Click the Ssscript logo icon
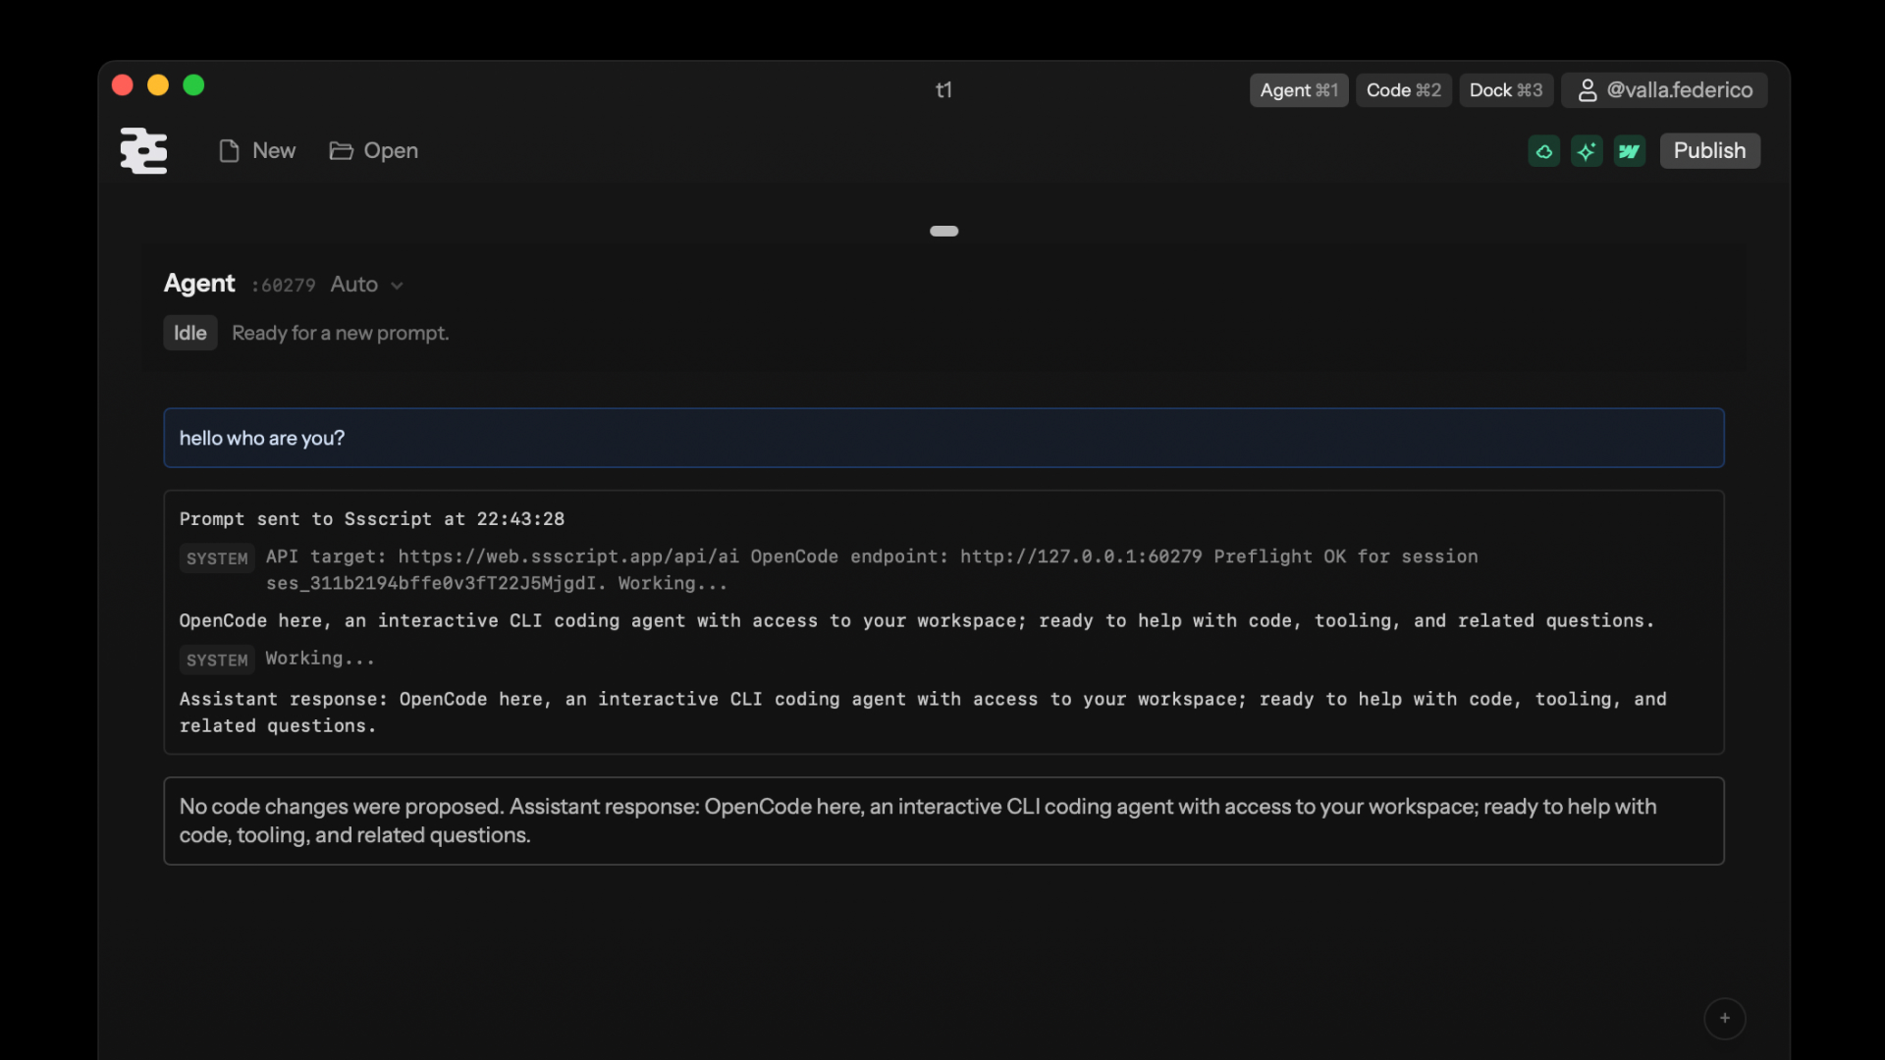1885x1060 pixels. click(143, 150)
